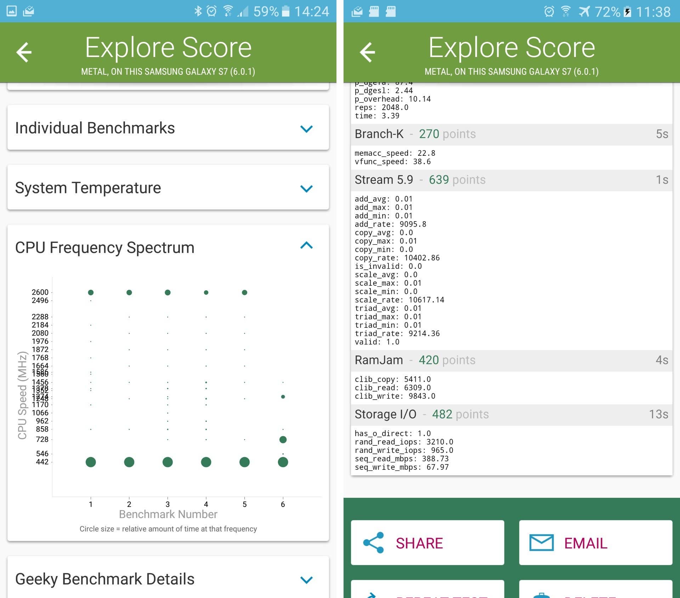Tap 2600 MHz dot for benchmark 1

point(91,292)
